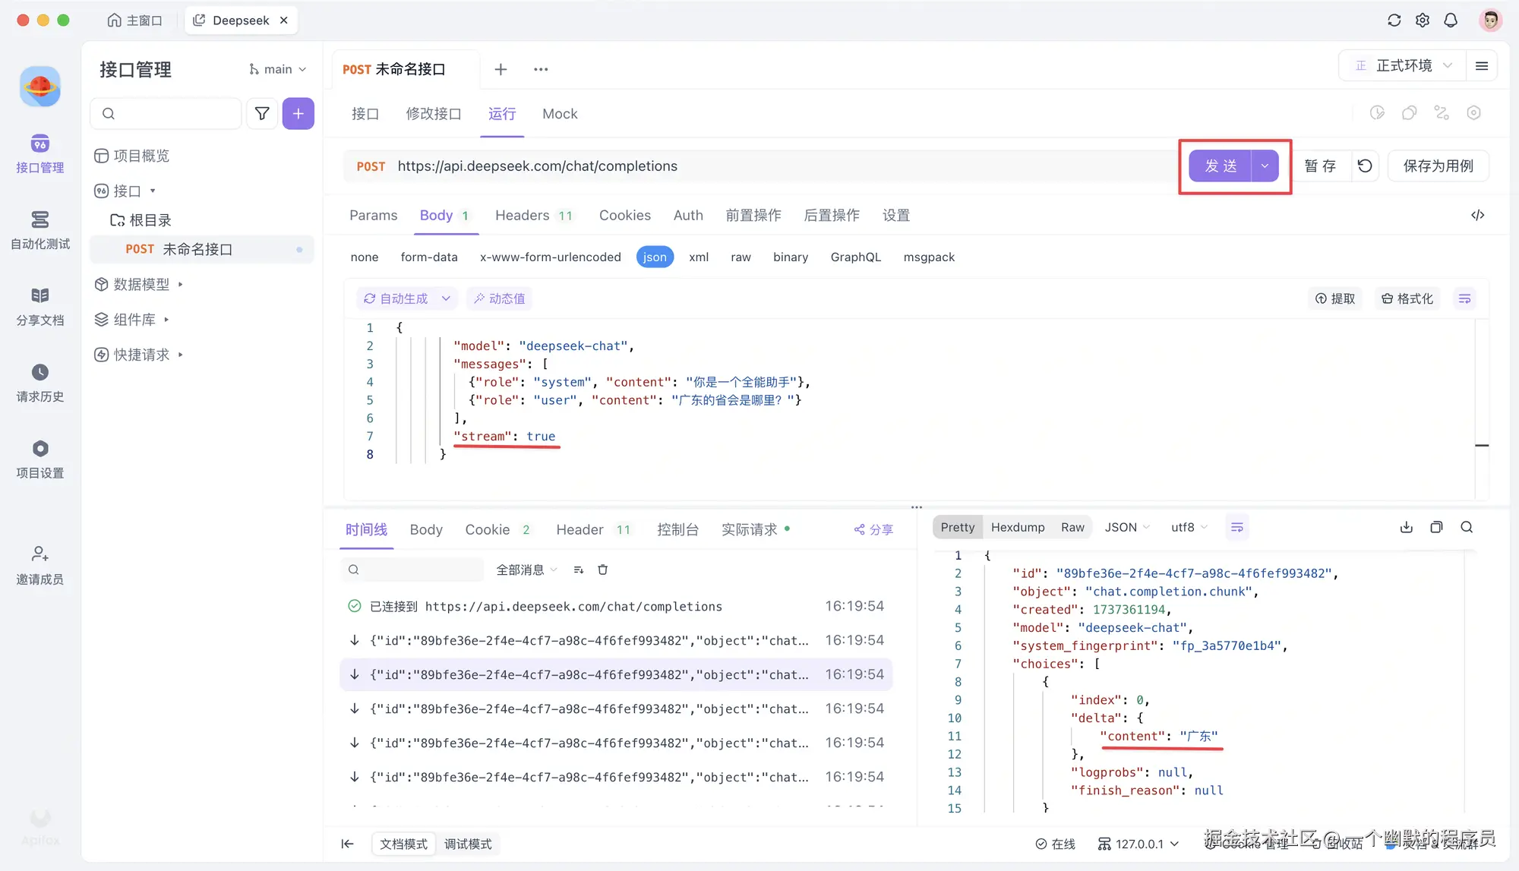Open 请求历史 in left sidebar
The width and height of the screenshot is (1519, 871).
coord(40,382)
